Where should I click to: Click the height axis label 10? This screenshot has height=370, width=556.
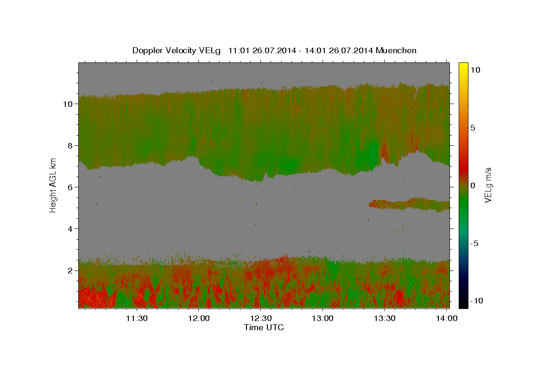(69, 104)
